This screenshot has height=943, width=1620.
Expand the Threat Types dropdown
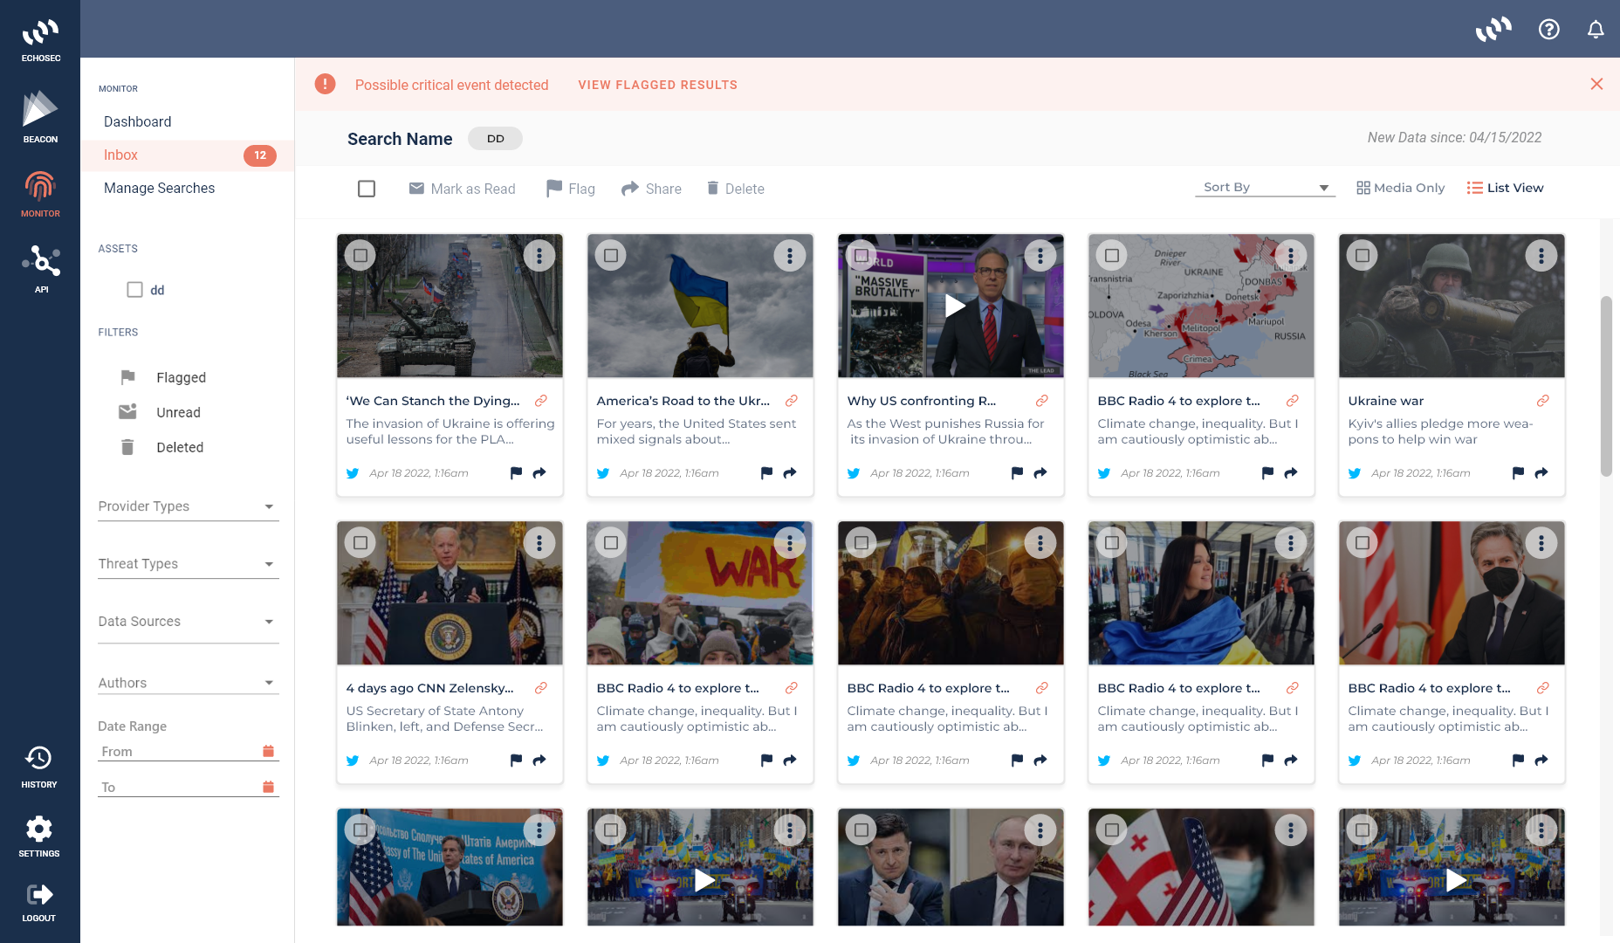[188, 564]
